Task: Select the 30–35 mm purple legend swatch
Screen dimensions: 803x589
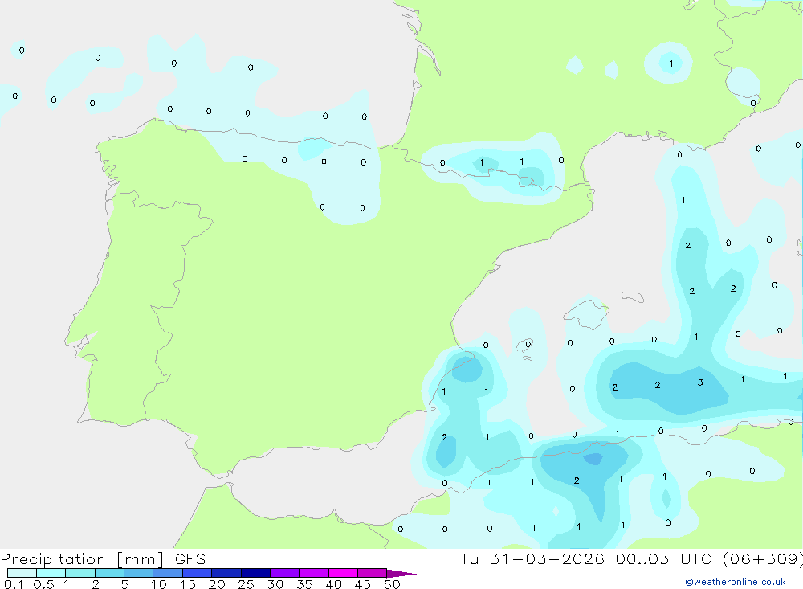Action: click(x=285, y=573)
